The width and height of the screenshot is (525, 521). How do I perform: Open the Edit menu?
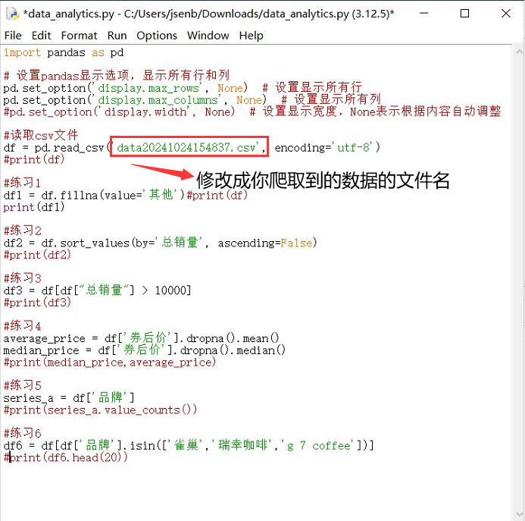tap(42, 36)
